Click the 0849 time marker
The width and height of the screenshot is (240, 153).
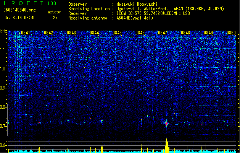[x=208, y=33]
